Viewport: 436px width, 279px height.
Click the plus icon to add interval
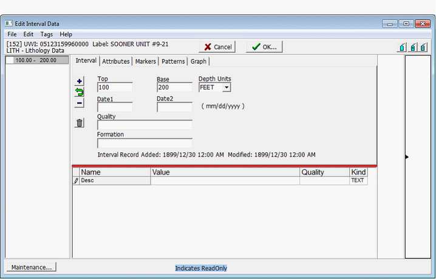(x=80, y=81)
